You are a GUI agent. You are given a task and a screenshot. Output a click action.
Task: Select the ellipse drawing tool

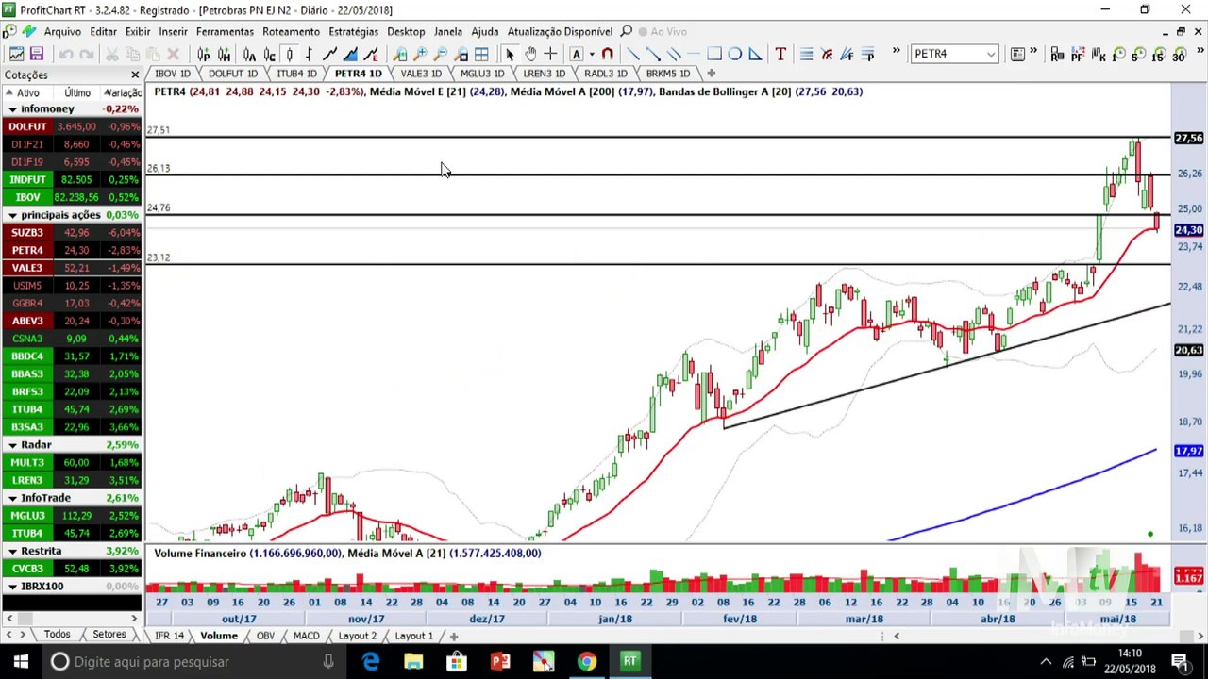click(734, 54)
